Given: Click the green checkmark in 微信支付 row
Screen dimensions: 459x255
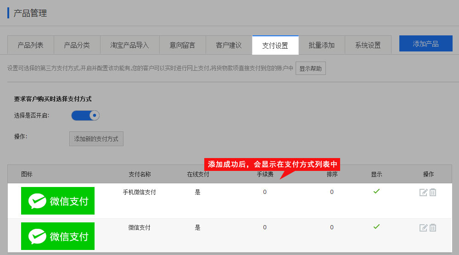Looking at the screenshot, I should click(x=376, y=227).
